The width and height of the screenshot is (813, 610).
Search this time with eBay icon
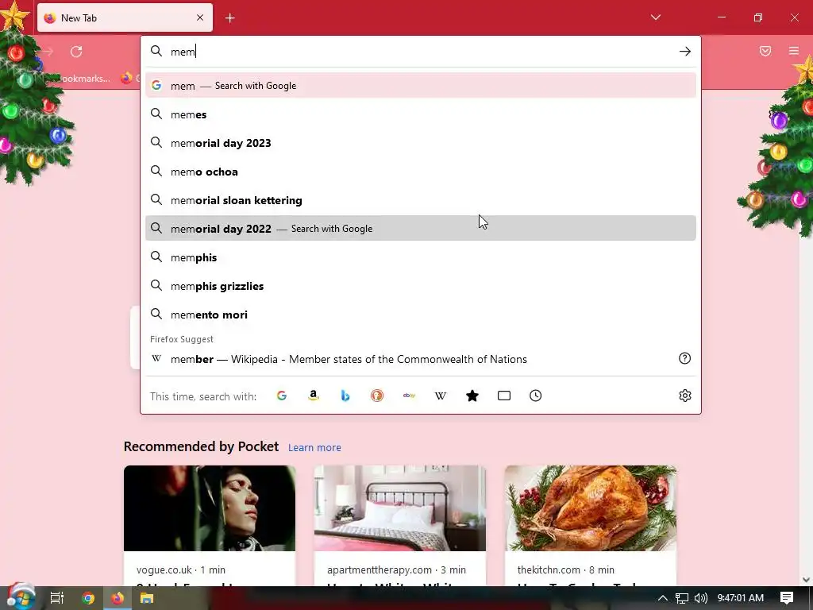point(409,396)
